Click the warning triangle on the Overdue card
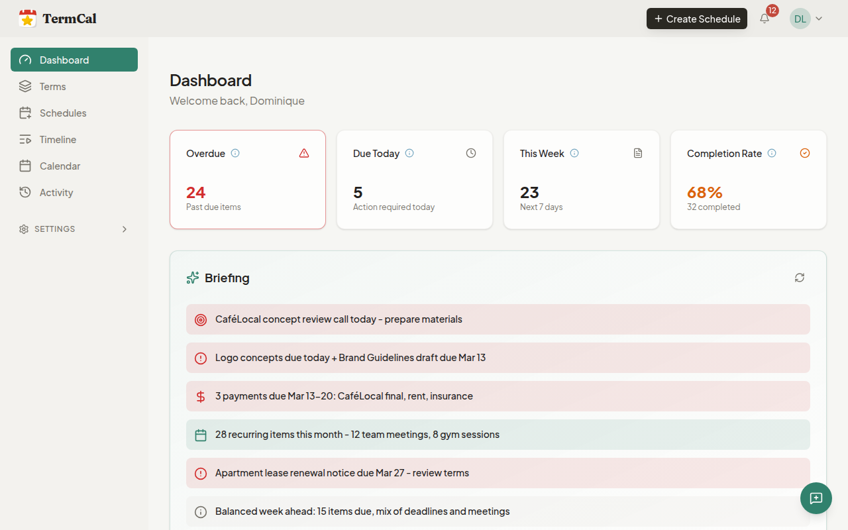This screenshot has width=848, height=530. pyautogui.click(x=304, y=153)
